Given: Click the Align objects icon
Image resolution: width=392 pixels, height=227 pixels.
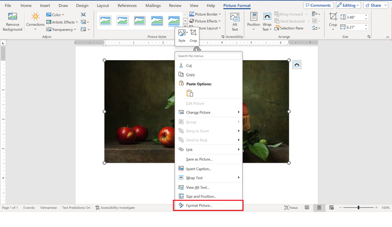Looking at the screenshot, I should (x=315, y=14).
